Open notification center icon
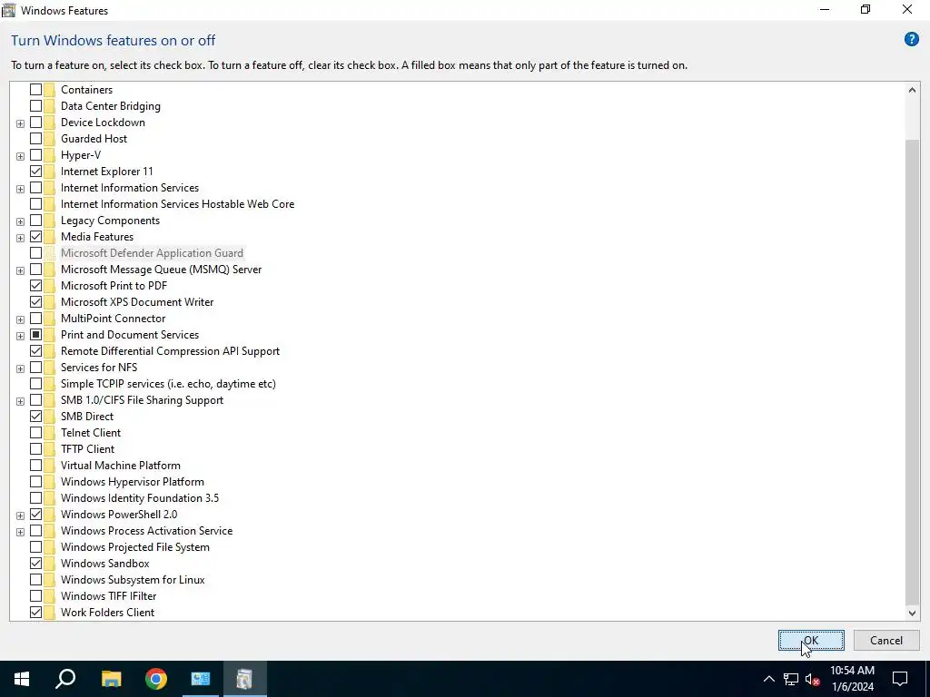Viewport: 930px width, 697px height. [900, 679]
